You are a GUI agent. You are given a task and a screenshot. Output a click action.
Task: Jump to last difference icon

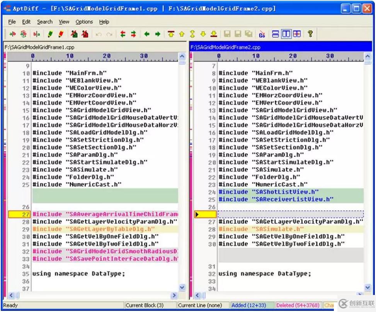pyautogui.click(x=214, y=34)
